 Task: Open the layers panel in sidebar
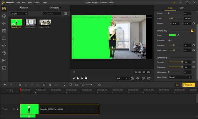[x=4, y=16]
